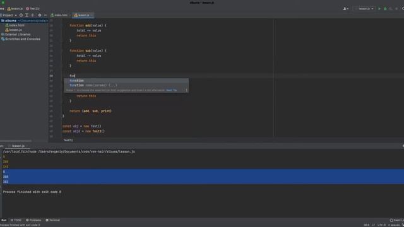Click the locate file target icon in Project panel
The height and width of the screenshot is (227, 404).
(21, 15)
